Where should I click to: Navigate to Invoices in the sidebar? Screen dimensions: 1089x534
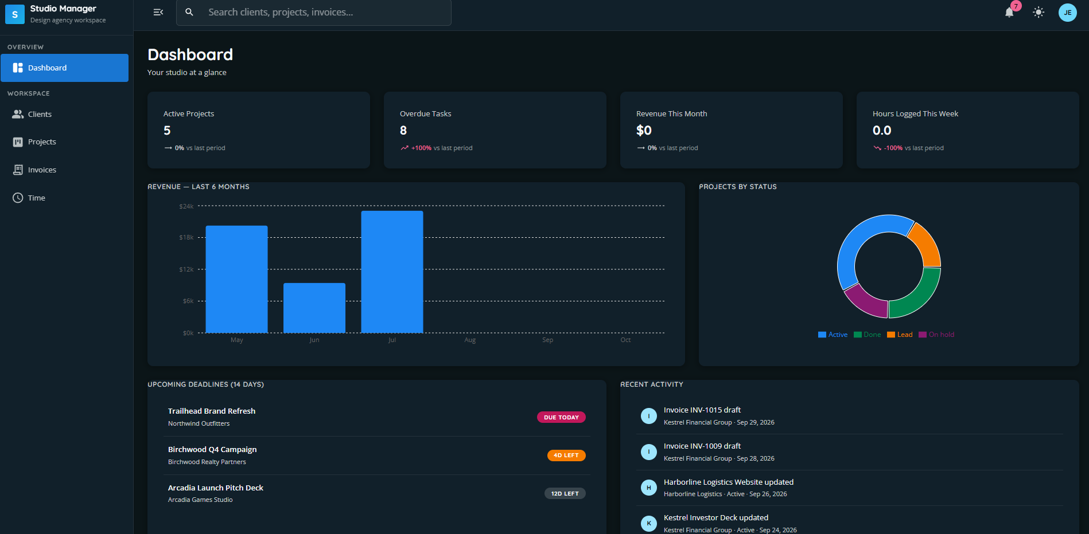click(64, 170)
